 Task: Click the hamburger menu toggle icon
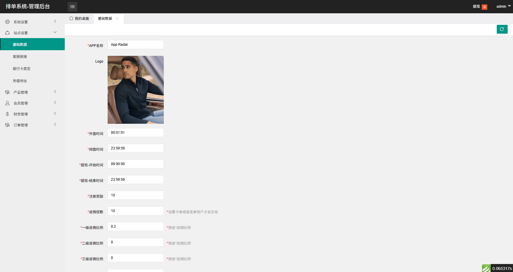coord(72,6)
